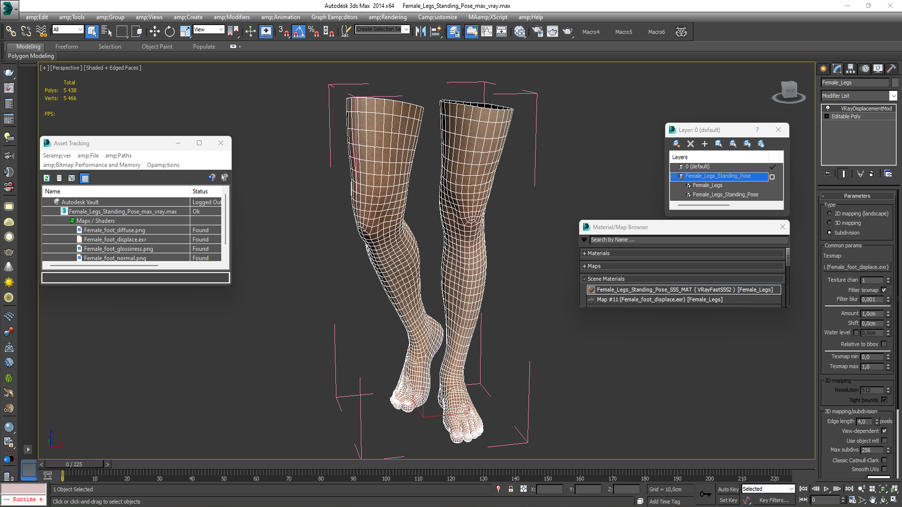Click the Add Time Tag area
The image size is (902, 507).
coord(664,501)
